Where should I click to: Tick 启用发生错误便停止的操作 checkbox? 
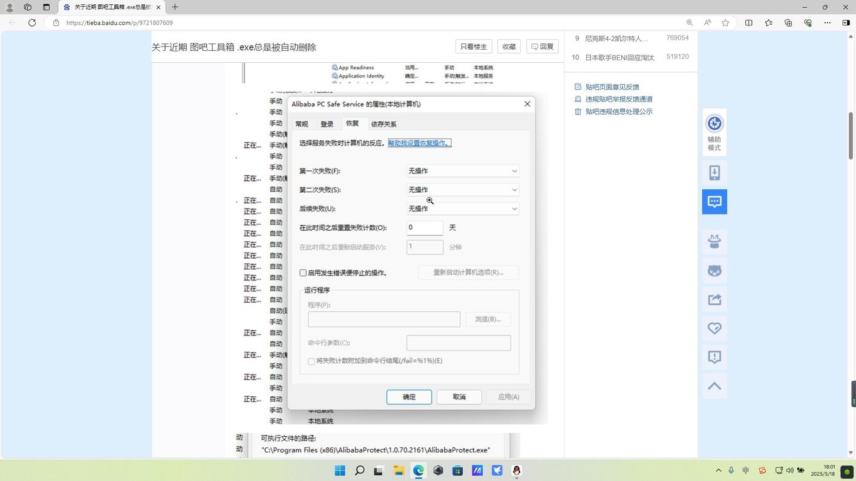point(303,273)
